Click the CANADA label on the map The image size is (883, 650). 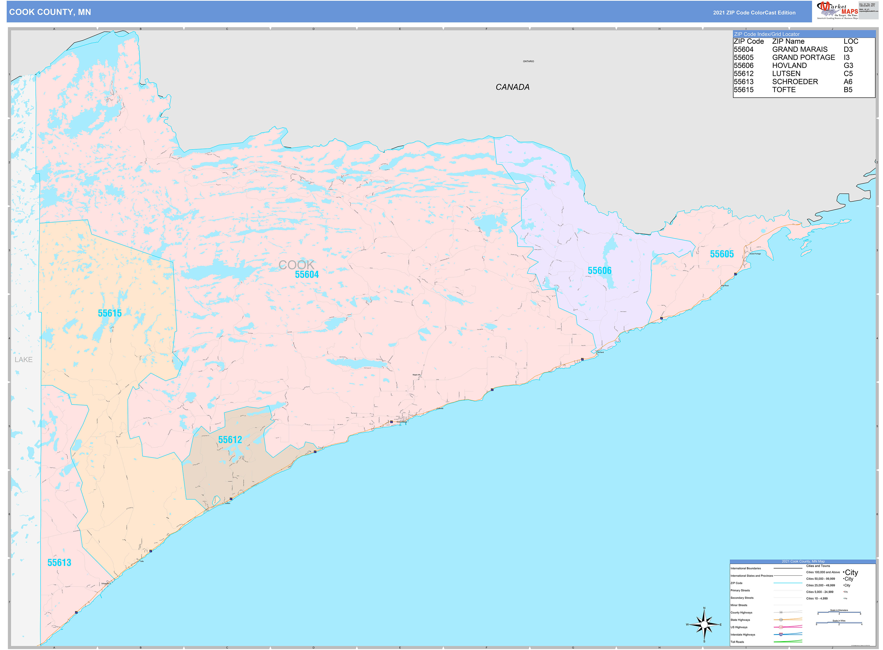click(x=512, y=87)
